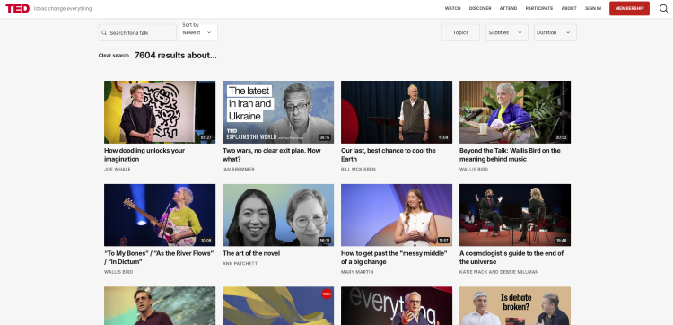The height and width of the screenshot is (325, 673).
Task: Click speaker name IAN BREMMER
Action: click(x=238, y=169)
